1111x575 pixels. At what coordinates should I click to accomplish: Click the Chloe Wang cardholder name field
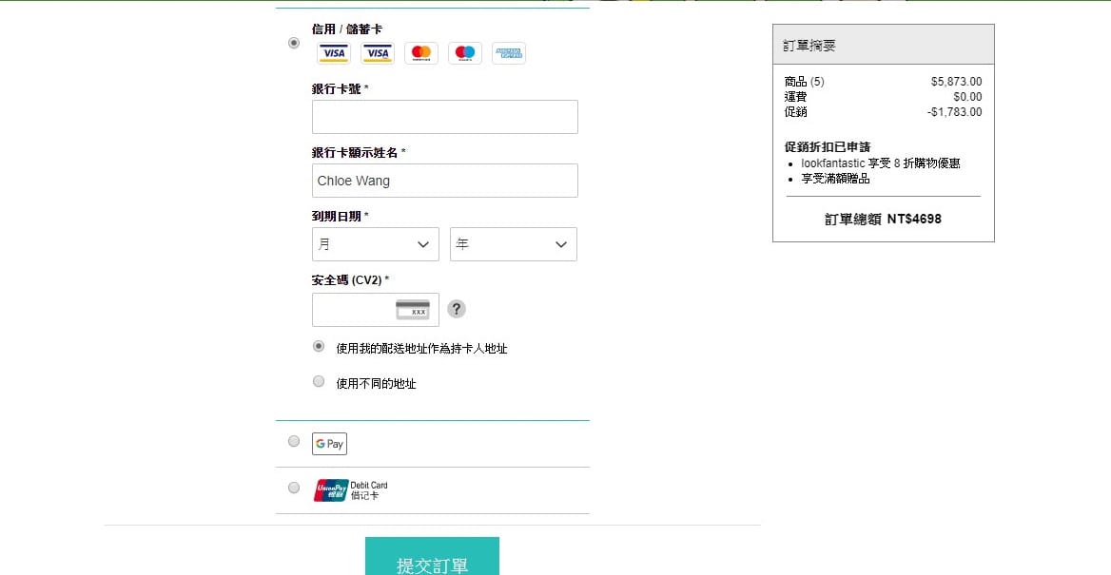[444, 181]
